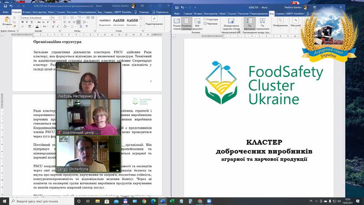Viewport: 364px width, 205px height.
Task: Open the Отображение dropdown
Action: [x=280, y=23]
